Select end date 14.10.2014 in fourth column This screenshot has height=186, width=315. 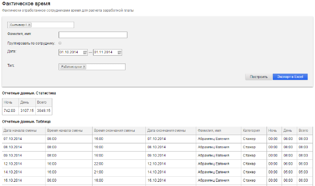[x=157, y=172]
